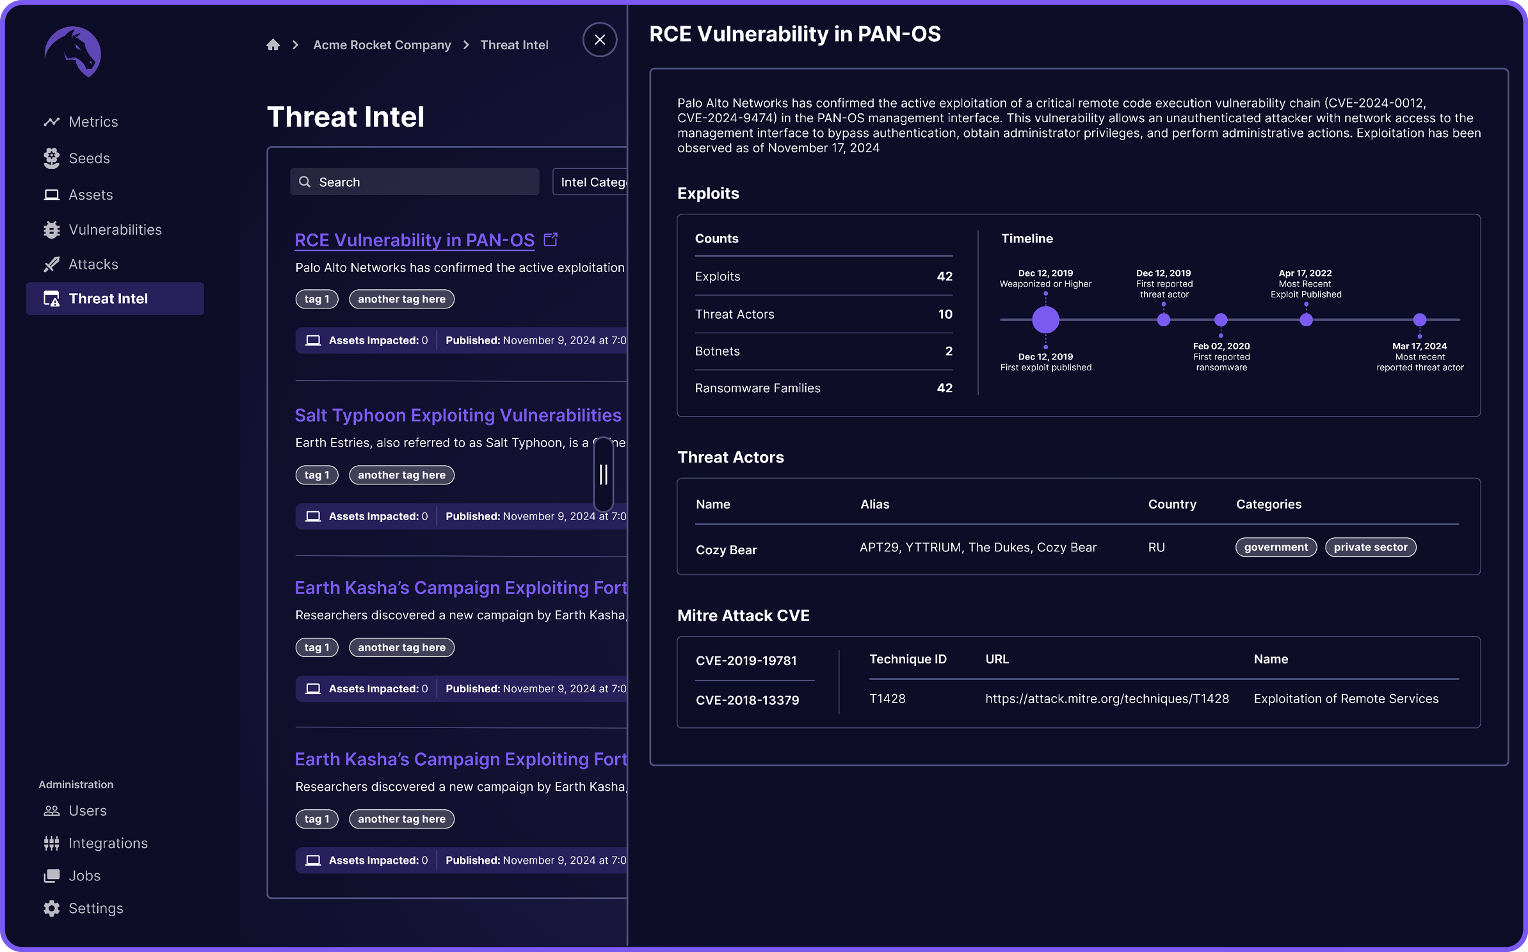
Task: Click the home breadcrumb icon
Action: 273,45
